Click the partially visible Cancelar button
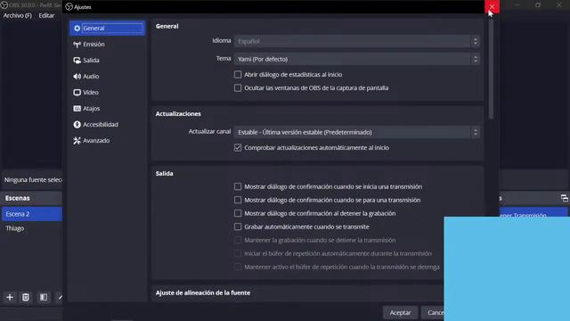The height and width of the screenshot is (321, 570). pos(433,313)
